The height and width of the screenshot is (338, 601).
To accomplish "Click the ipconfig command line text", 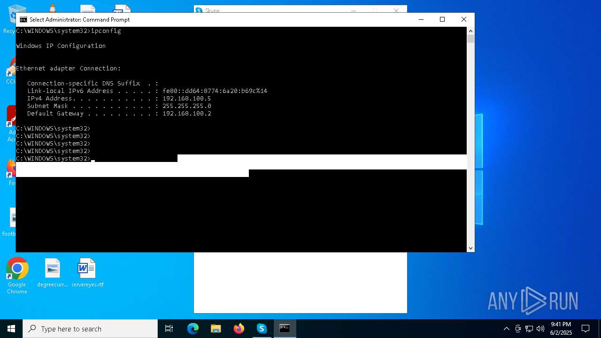I will click(x=69, y=31).
